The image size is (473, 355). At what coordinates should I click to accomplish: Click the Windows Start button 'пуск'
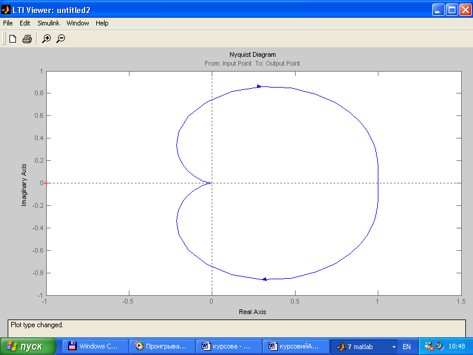point(28,346)
